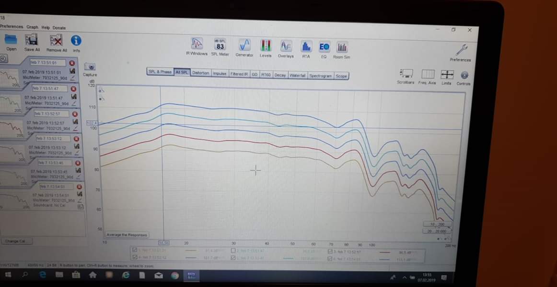
Task: Click Average the Responses button
Action: [127, 235]
